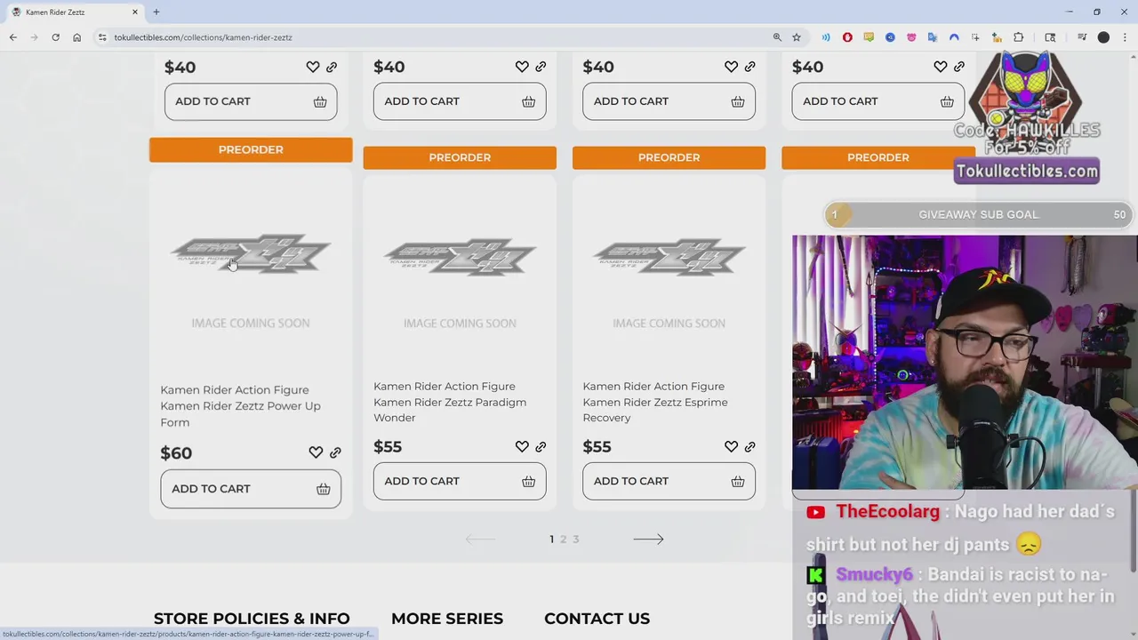The width and height of the screenshot is (1138, 640).
Task: Copy link for Zeztz Esprime Recovery
Action: [x=749, y=446]
